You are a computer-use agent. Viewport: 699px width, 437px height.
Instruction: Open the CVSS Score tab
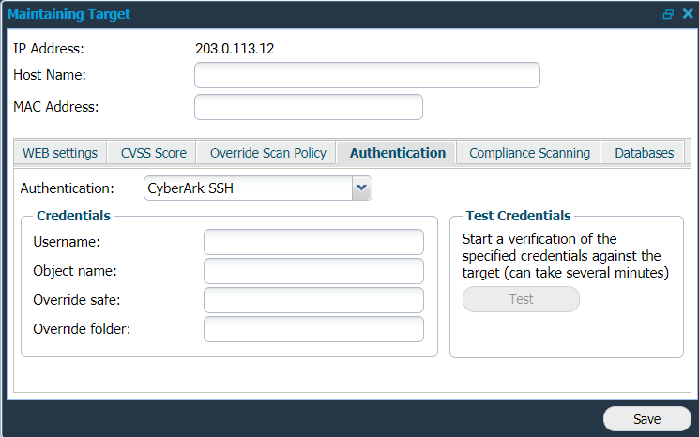153,153
